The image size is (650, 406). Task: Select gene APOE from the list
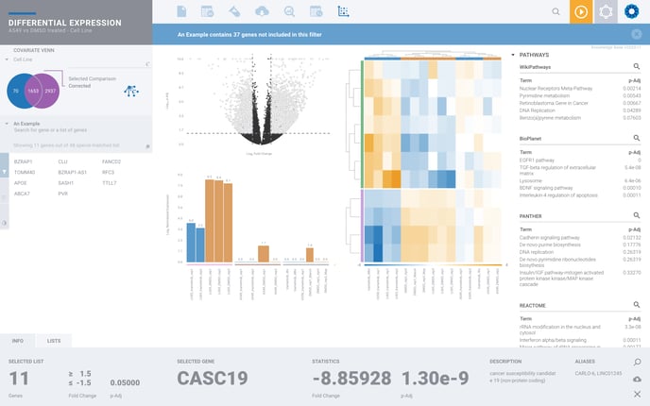pos(21,183)
